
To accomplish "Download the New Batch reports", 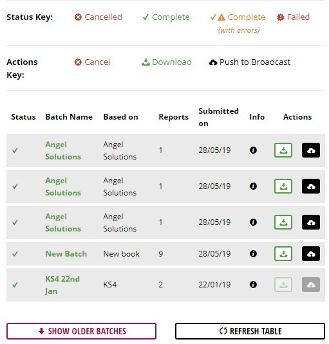I will click(283, 254).
